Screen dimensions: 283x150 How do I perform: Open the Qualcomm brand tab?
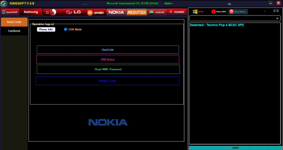click(53, 12)
